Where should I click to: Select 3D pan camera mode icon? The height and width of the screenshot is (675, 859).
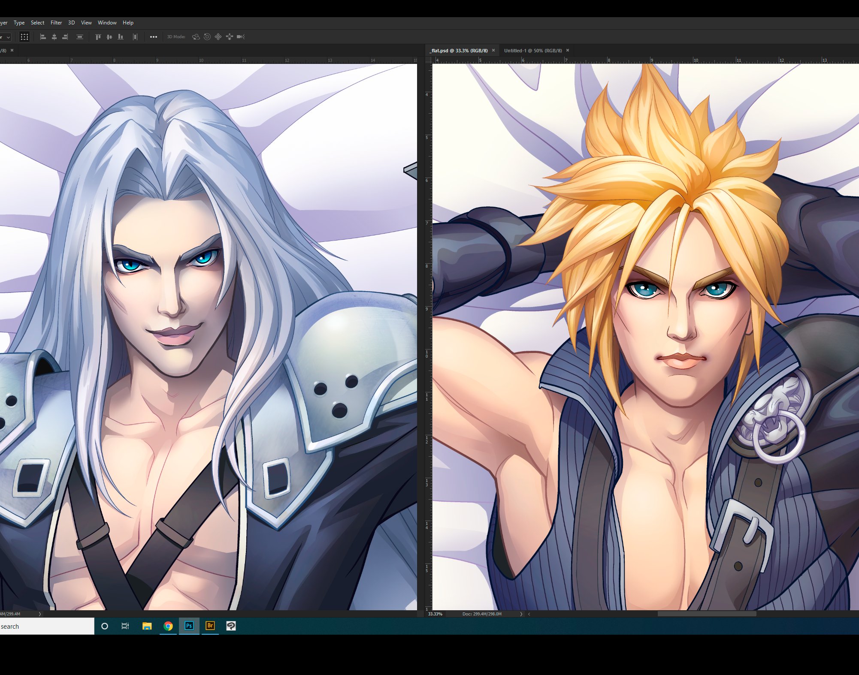(218, 37)
